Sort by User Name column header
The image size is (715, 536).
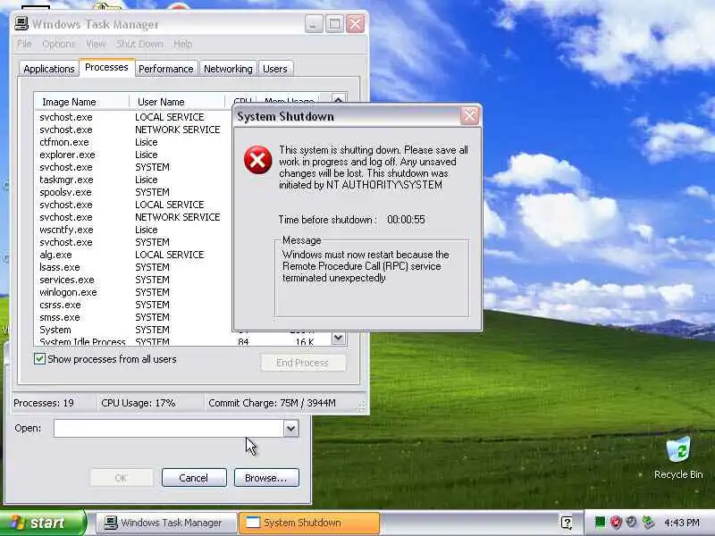(177, 102)
